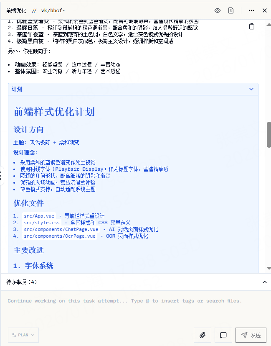
Task: Click scrollbar down arrow
Action: point(268,268)
